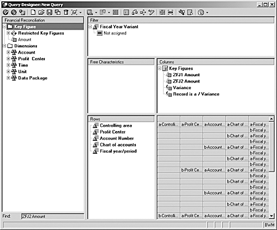Expand the Profit Center dimension
277x230 pixels.
9,58
